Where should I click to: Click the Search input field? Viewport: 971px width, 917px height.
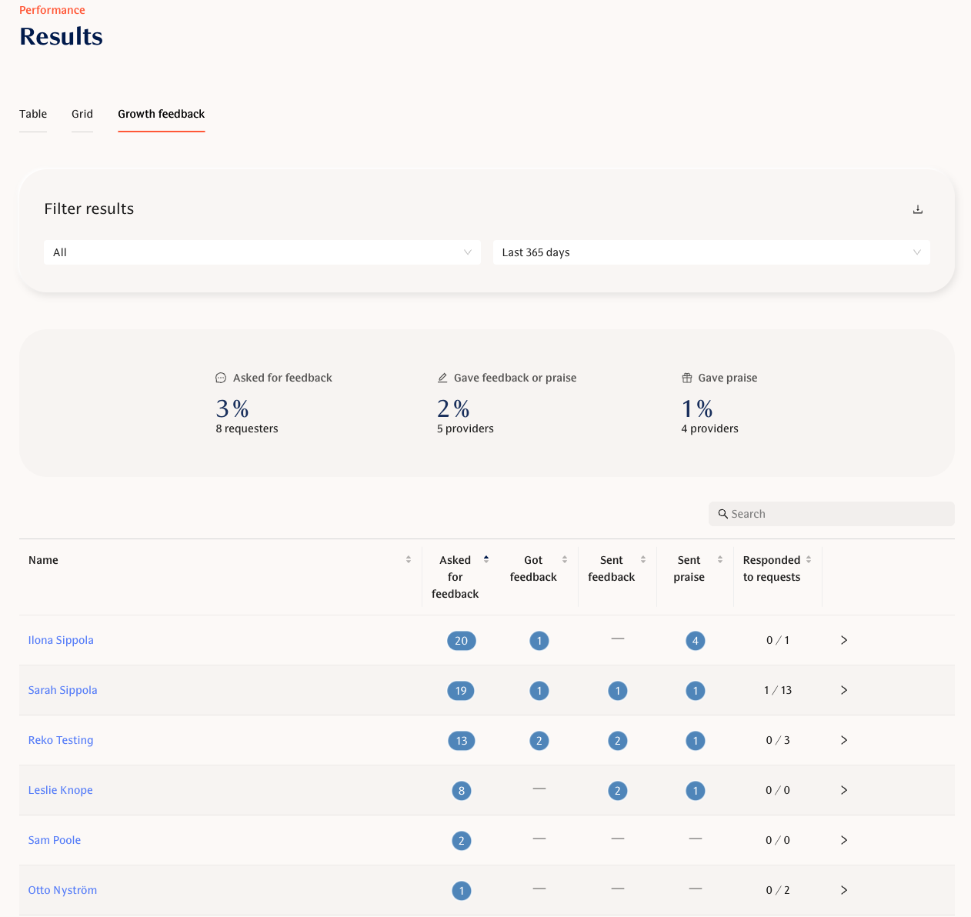[x=831, y=514]
